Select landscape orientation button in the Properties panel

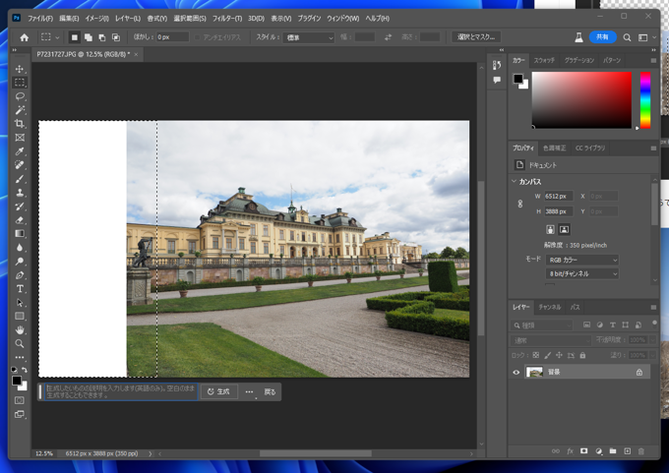coord(565,230)
